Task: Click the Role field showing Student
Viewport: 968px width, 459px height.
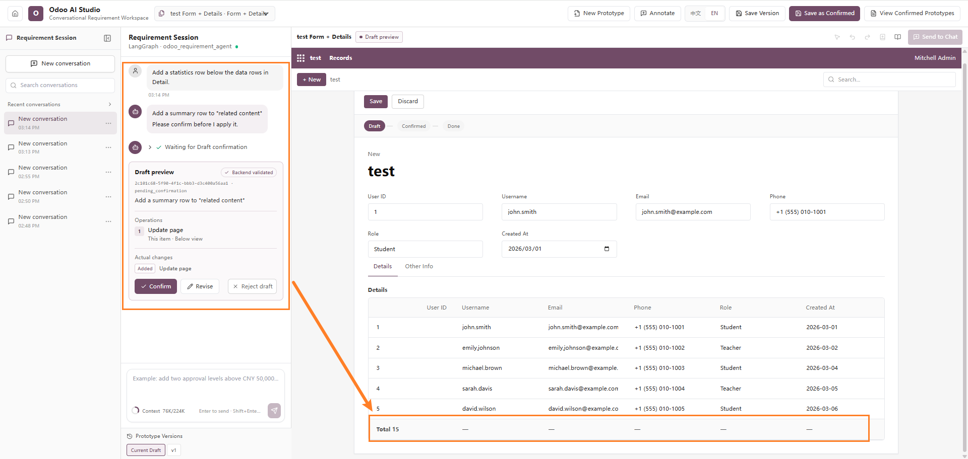Action: [x=426, y=249]
